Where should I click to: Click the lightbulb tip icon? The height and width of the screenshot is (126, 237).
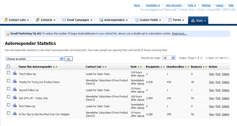[x=8, y=34]
